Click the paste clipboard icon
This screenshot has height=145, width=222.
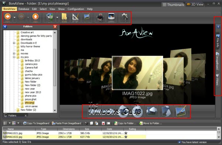tap(97, 123)
